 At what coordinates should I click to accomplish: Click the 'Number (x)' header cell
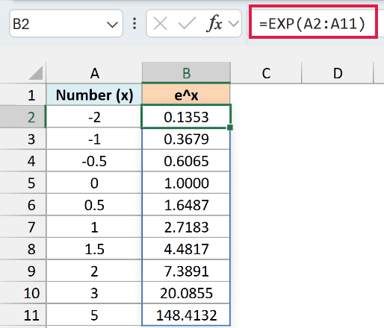coord(94,95)
